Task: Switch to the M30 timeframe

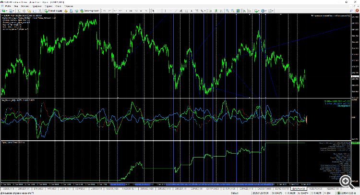Action: click(120, 11)
